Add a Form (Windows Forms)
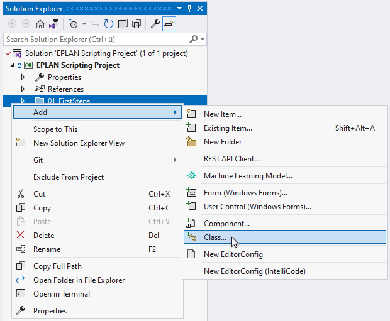Screen dimensions: 390x321 pos(285,193)
